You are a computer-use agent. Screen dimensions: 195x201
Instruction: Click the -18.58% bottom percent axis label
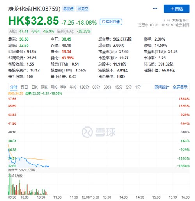(x=183, y=166)
